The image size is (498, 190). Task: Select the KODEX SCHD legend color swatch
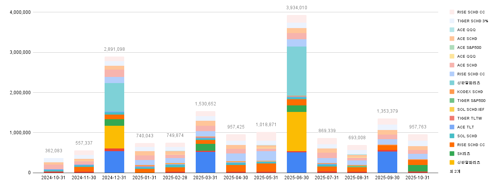click(451, 92)
